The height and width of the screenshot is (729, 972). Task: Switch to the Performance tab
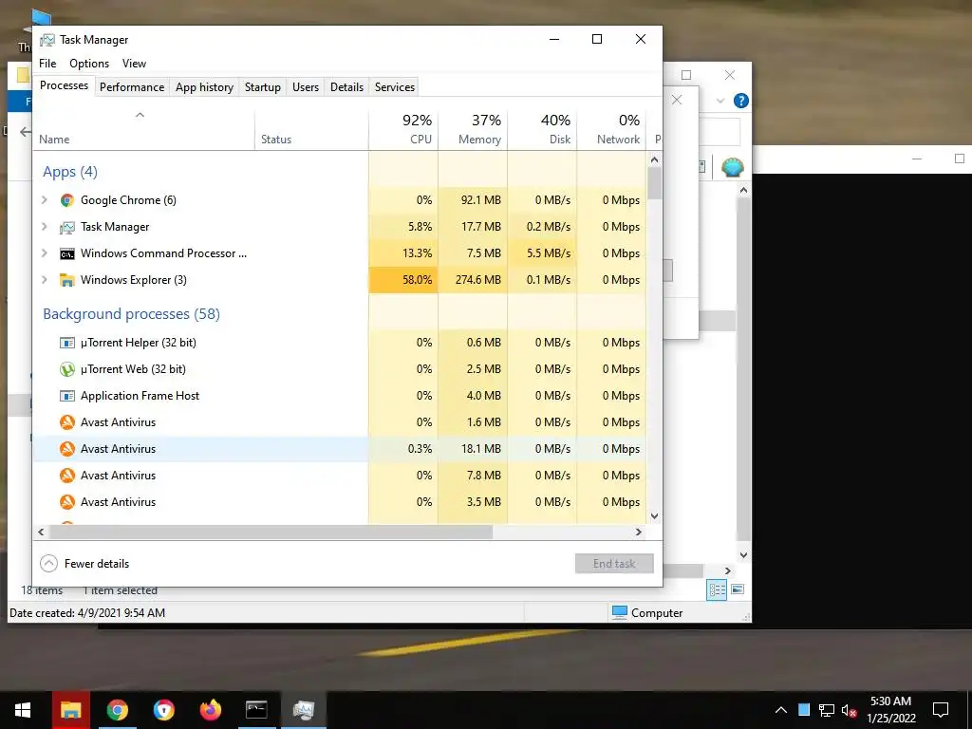132,87
